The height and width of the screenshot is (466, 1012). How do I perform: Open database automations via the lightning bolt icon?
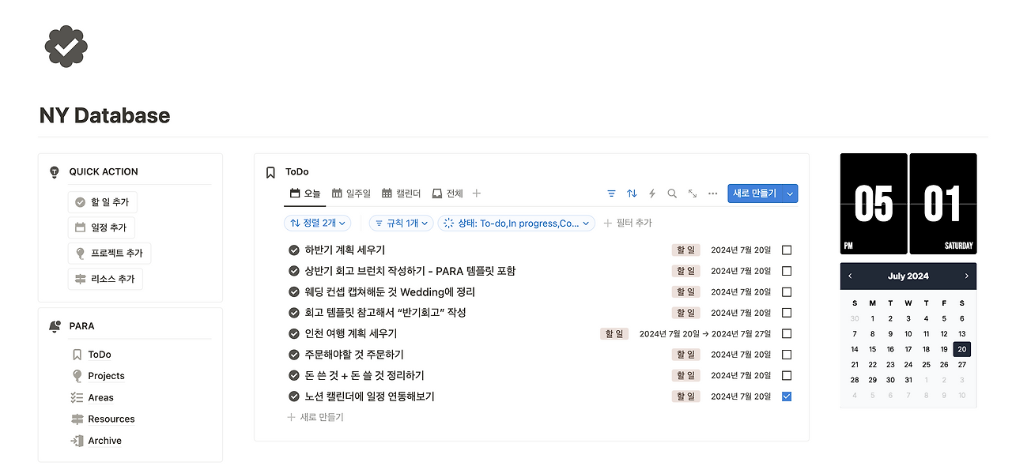tap(651, 193)
